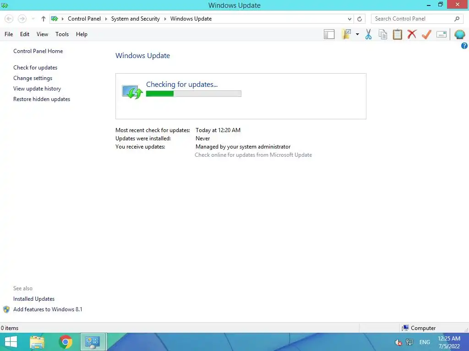The height and width of the screenshot is (351, 469).
Task: Click the Forward navigation arrow
Action: pyautogui.click(x=22, y=19)
